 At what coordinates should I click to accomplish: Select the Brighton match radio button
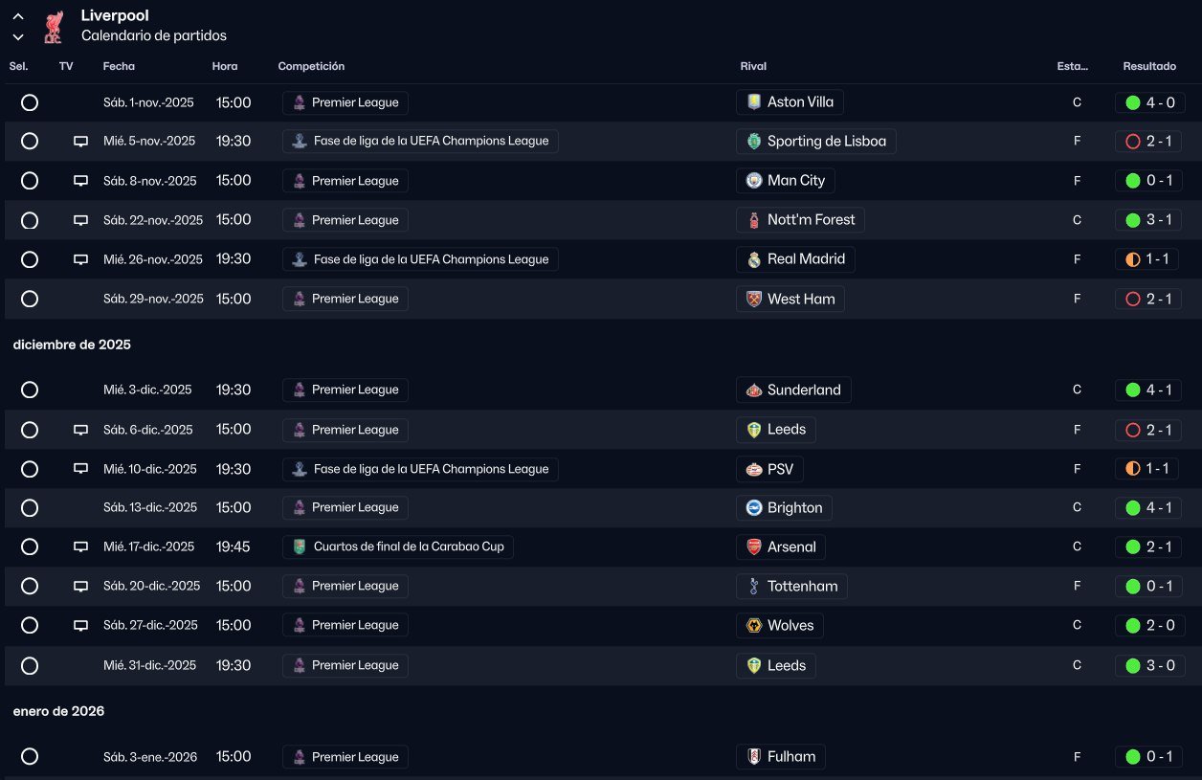pos(30,507)
